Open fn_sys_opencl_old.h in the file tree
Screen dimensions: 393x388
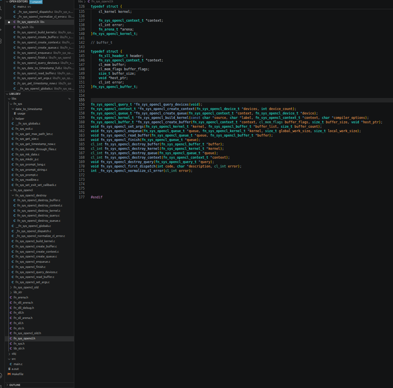(27, 333)
